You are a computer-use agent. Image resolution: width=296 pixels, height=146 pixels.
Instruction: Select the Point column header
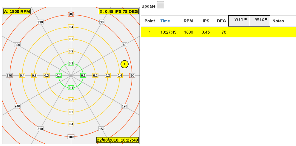pyautogui.click(x=150, y=21)
